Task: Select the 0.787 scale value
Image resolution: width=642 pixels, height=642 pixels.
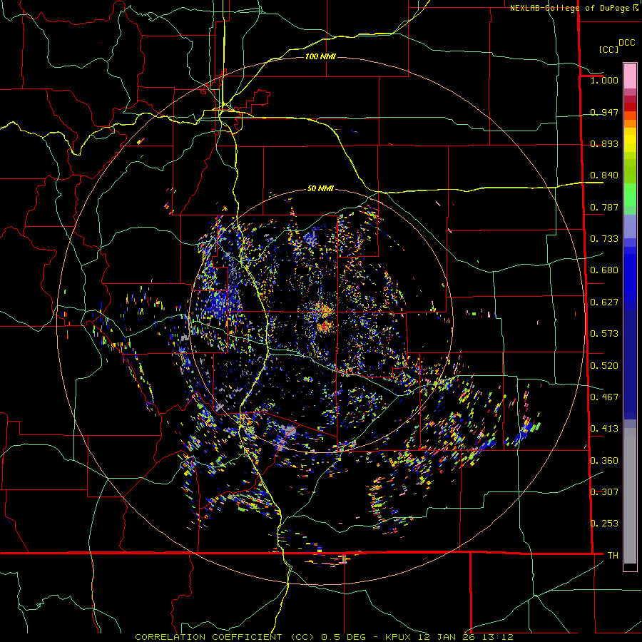Action: [604, 207]
